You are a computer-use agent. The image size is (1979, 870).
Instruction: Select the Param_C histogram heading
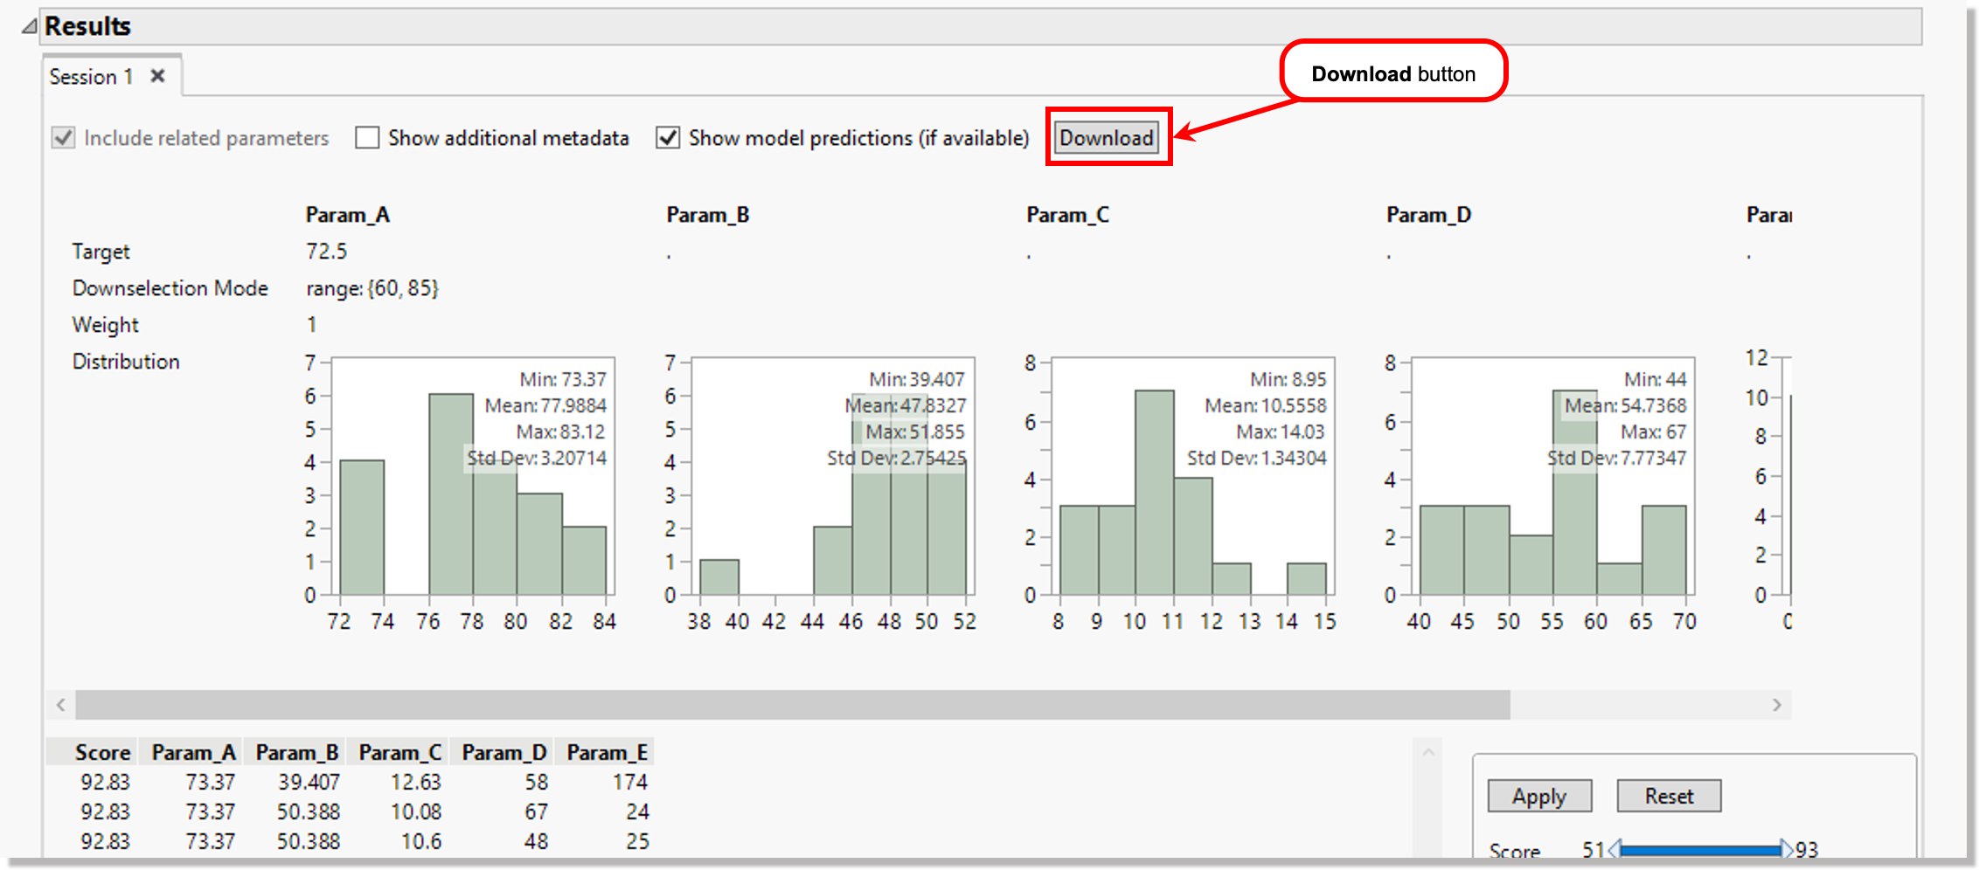coord(1068,215)
